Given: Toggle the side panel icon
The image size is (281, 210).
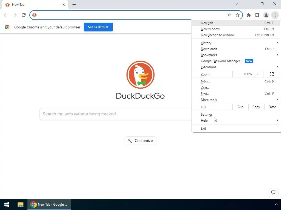Looking at the screenshot, I should pyautogui.click(x=257, y=15).
